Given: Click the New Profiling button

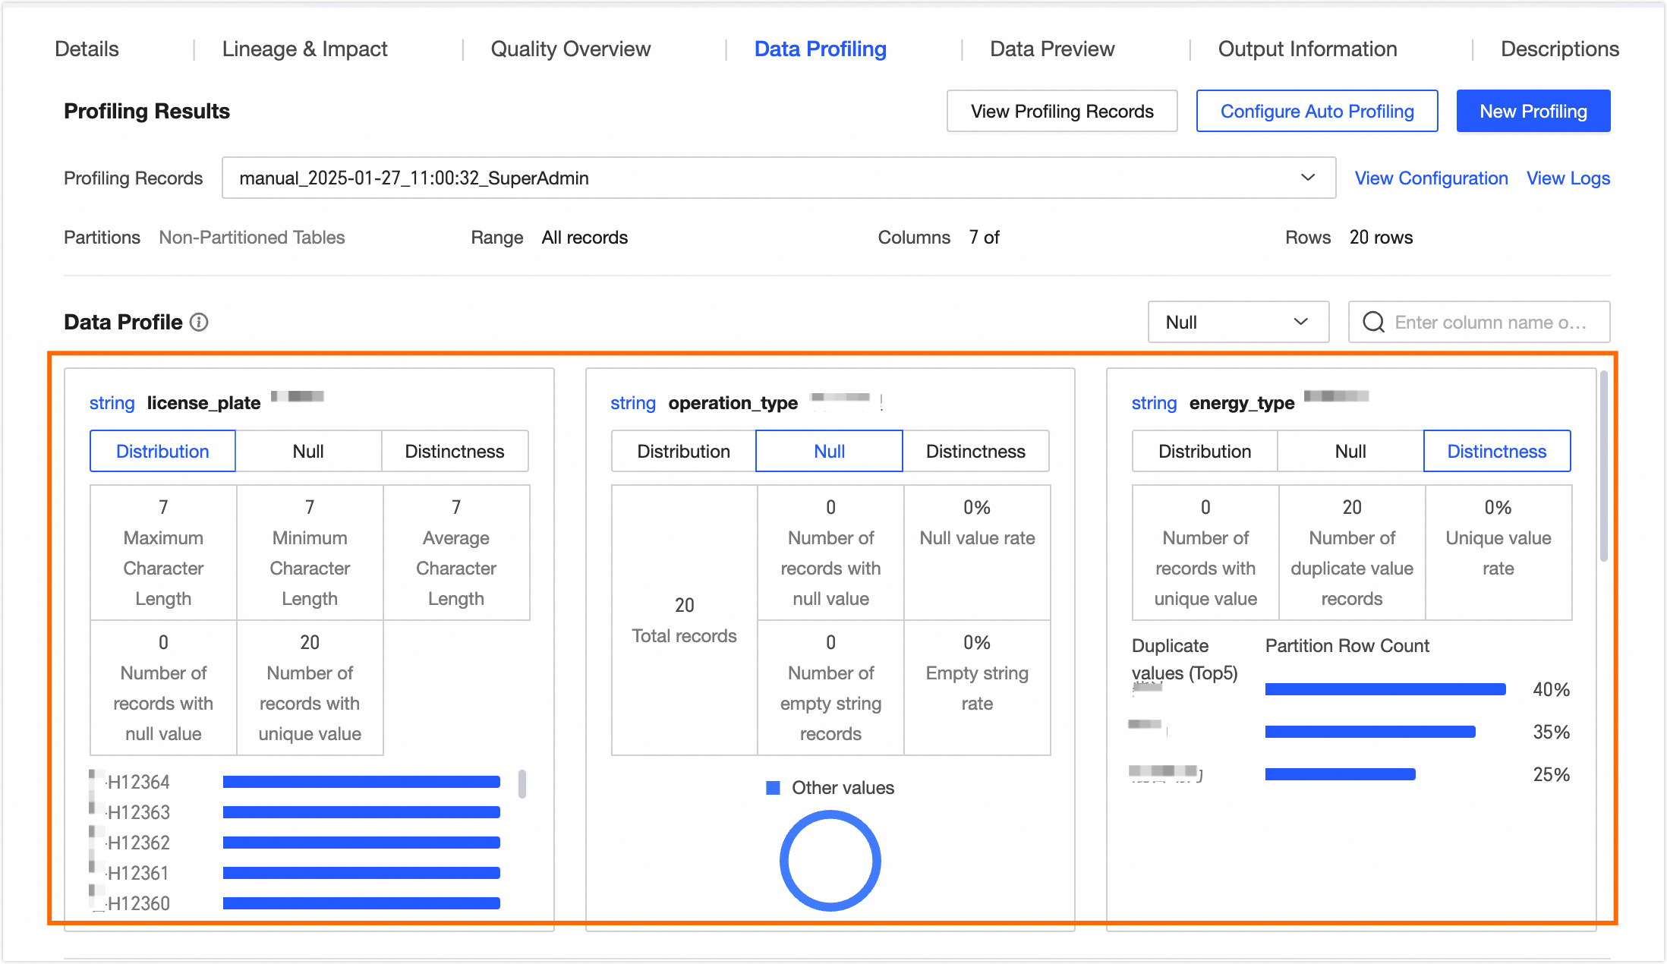Looking at the screenshot, I should tap(1533, 112).
